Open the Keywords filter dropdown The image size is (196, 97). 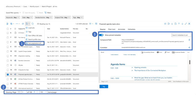pos(13,17)
